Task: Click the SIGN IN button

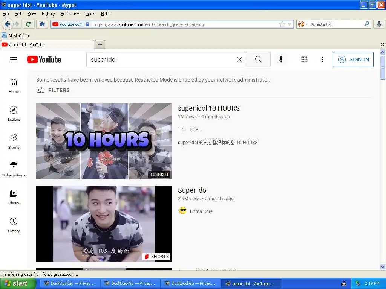Action: point(353,59)
